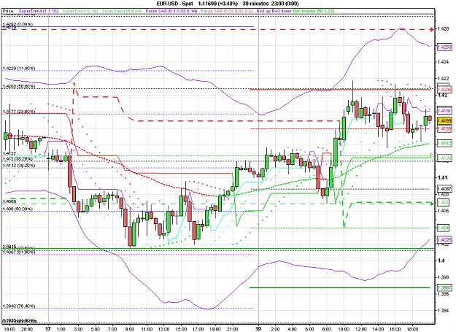
Task: Click the 1.422 price axis tick label
Action: [x=443, y=79]
